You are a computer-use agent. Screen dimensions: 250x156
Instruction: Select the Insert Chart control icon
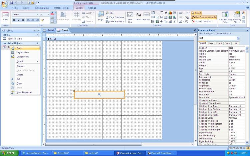(x=170, y=13)
